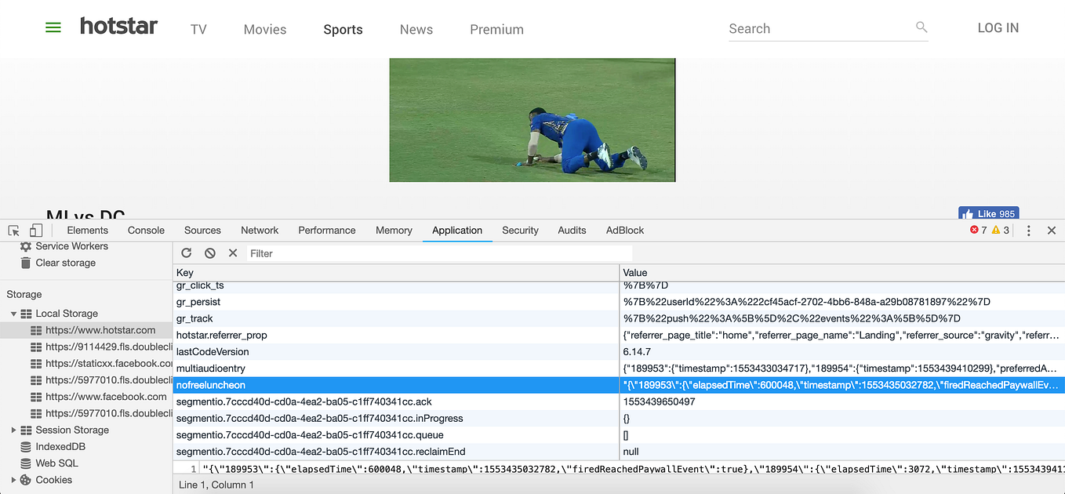Image resolution: width=1065 pixels, height=494 pixels.
Task: Close the DevTools panel
Action: [1052, 231]
